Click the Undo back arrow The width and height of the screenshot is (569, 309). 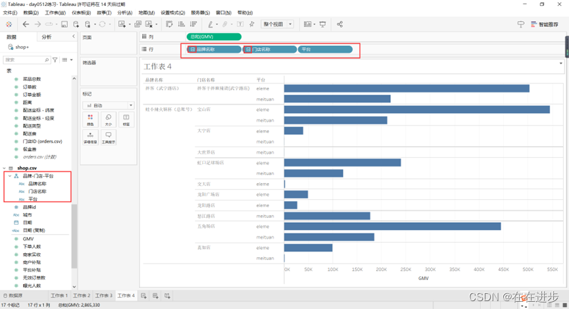26,24
